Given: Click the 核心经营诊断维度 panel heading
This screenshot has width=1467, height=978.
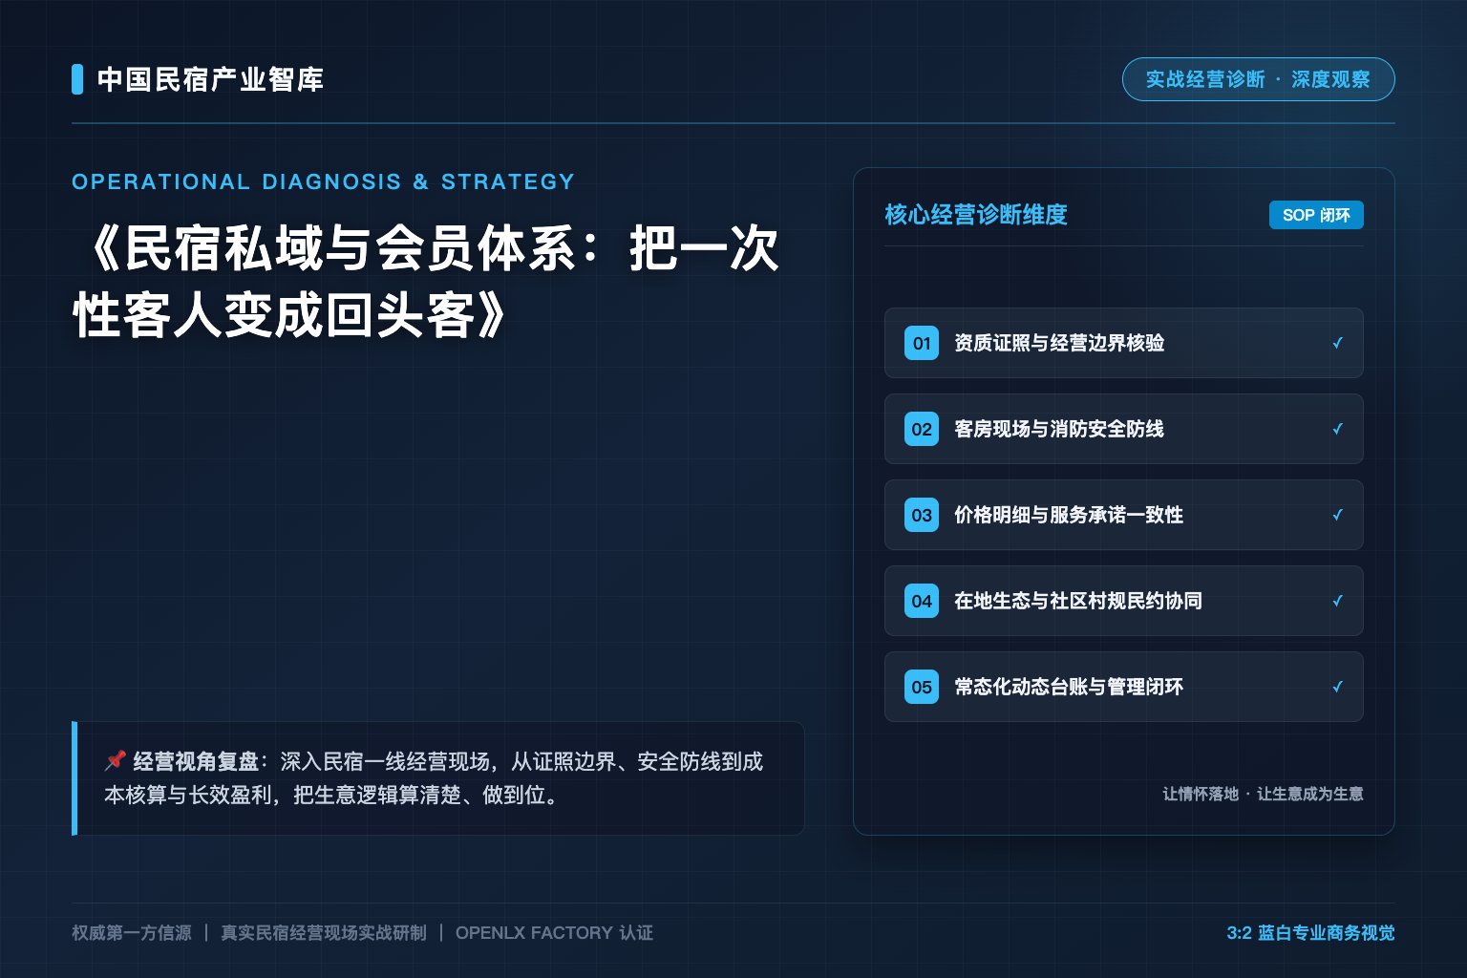Looking at the screenshot, I should coord(976,215).
